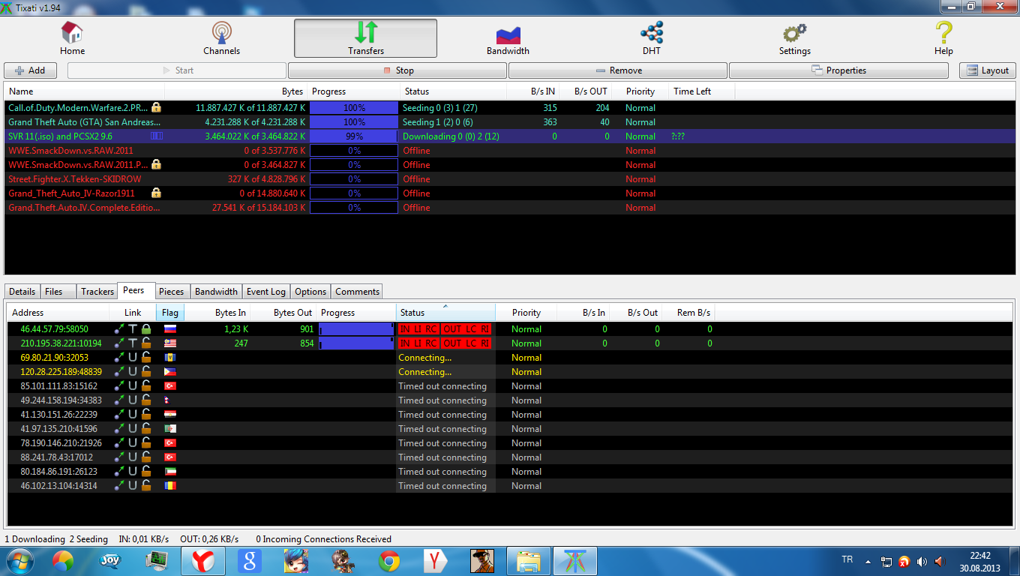Screen dimensions: 1020x576
Task: Open the Windows Start menu
Action: coord(19,561)
